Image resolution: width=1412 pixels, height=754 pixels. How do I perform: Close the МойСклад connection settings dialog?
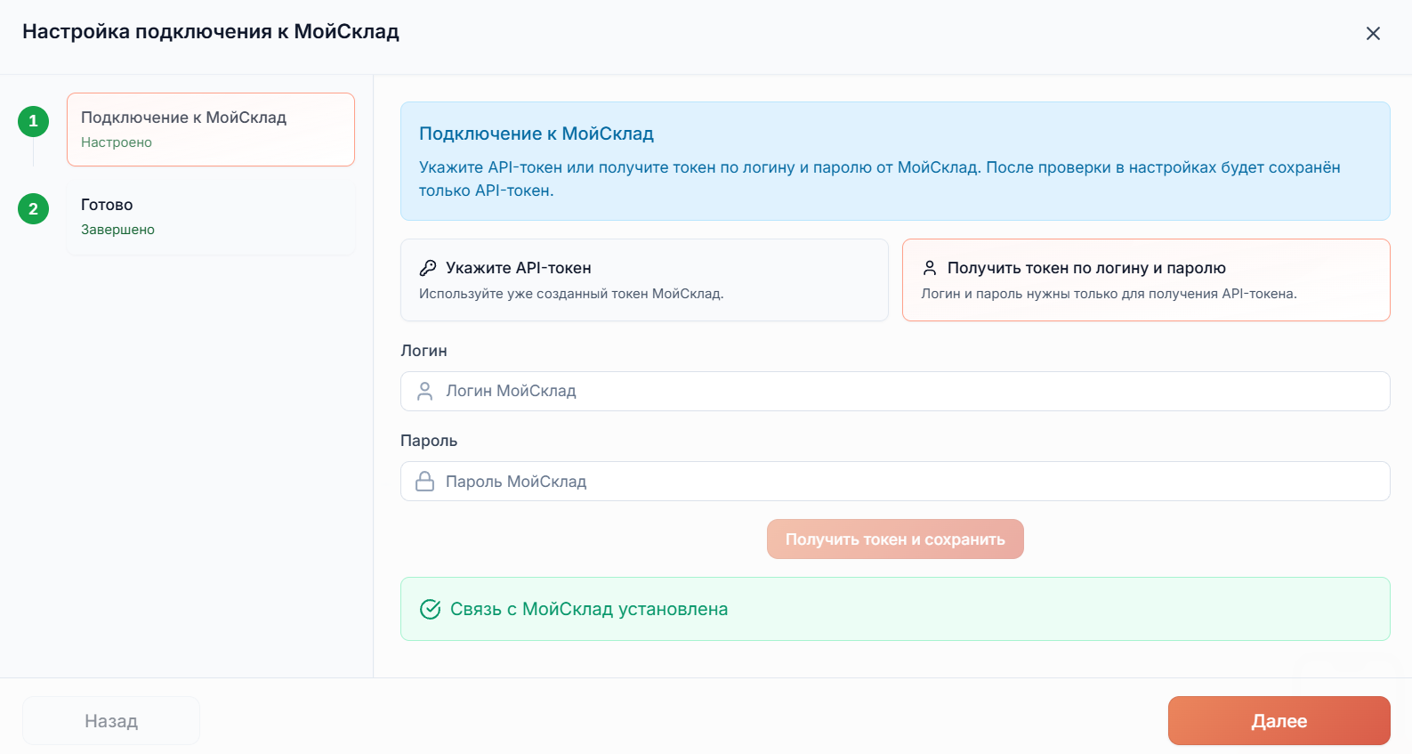[1373, 33]
